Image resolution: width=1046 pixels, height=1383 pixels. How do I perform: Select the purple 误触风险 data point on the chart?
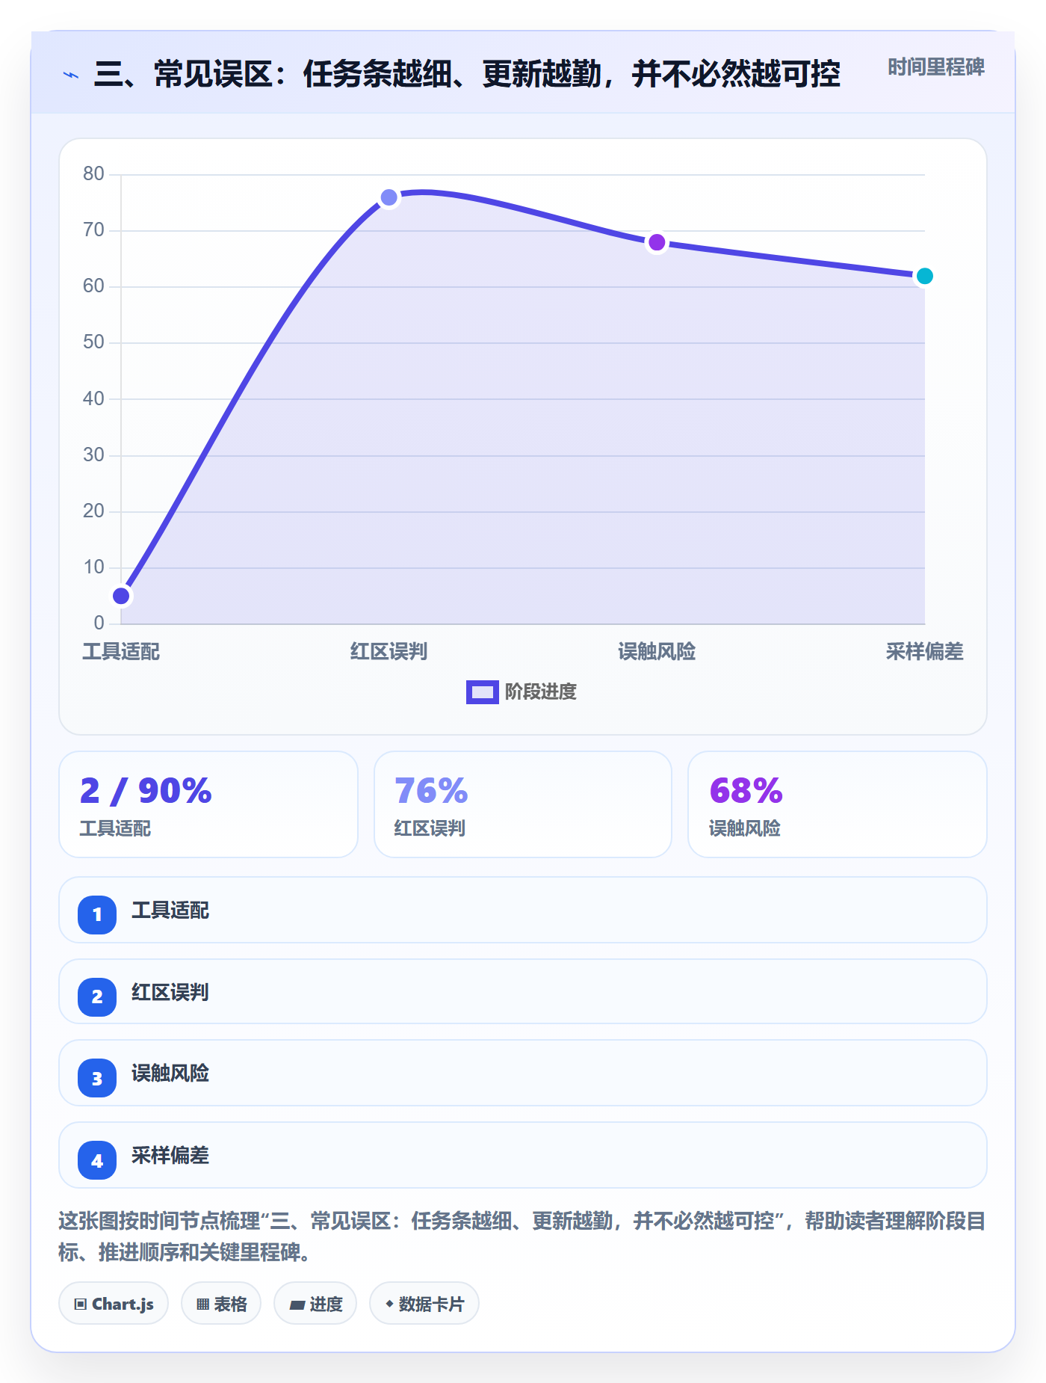click(657, 242)
